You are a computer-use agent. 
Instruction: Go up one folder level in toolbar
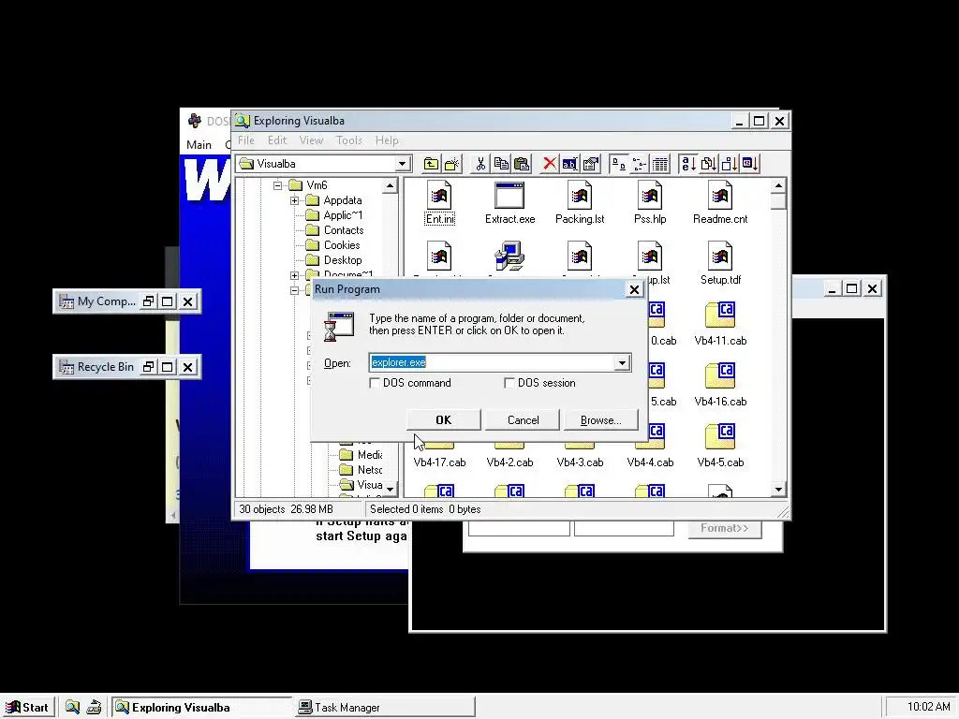pyautogui.click(x=431, y=164)
